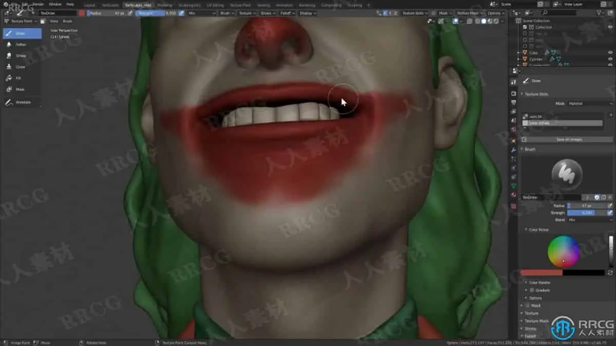This screenshot has height=346, width=616.
Task: Hide the Cylinder object in outliner
Action: coord(610,59)
